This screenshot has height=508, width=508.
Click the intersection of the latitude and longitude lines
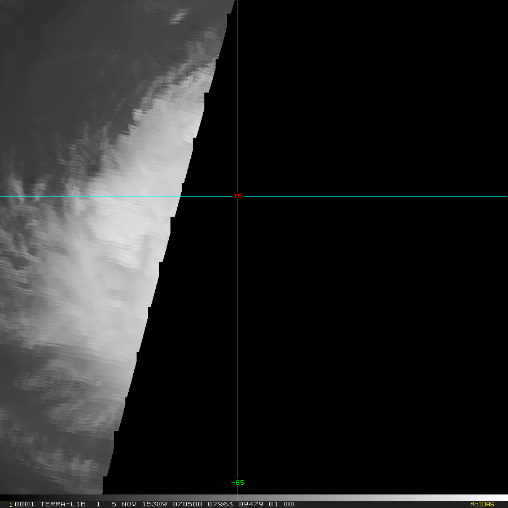[x=238, y=197]
